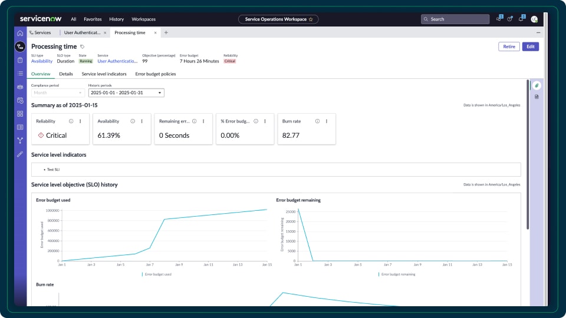This screenshot has width=566, height=318.
Task: Close the Processing time tab
Action: tap(155, 32)
